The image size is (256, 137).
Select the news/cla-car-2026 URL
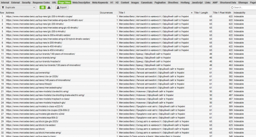tap(32, 76)
